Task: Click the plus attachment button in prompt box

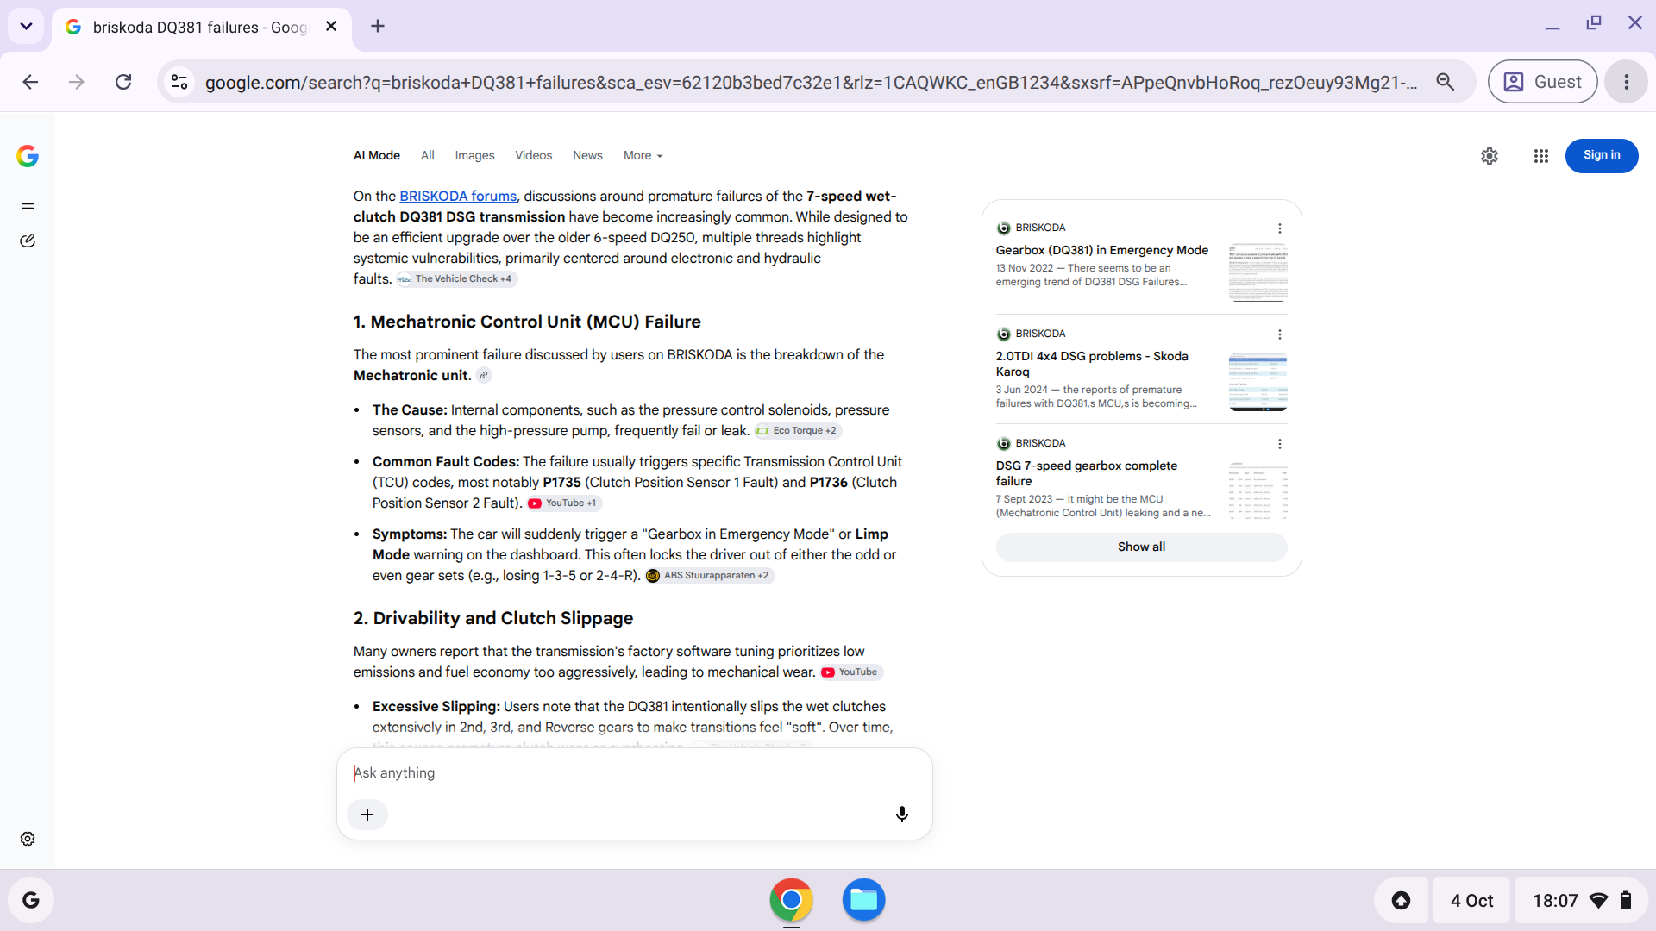Action: click(x=367, y=815)
